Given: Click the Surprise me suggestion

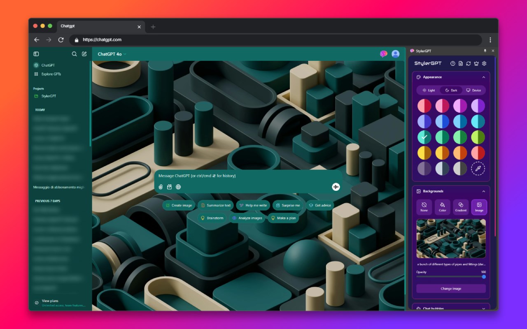Looking at the screenshot, I should [x=288, y=205].
